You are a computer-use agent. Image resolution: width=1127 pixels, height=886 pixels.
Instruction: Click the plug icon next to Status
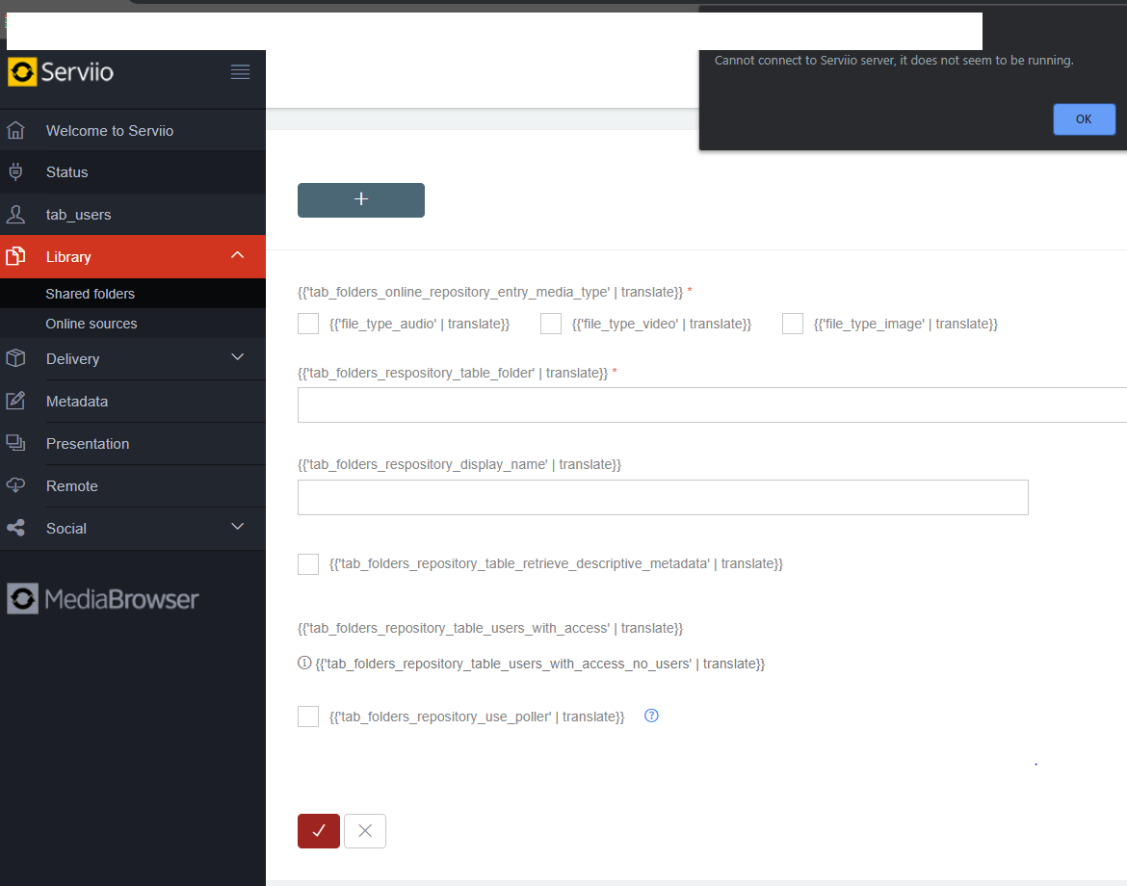pos(15,172)
